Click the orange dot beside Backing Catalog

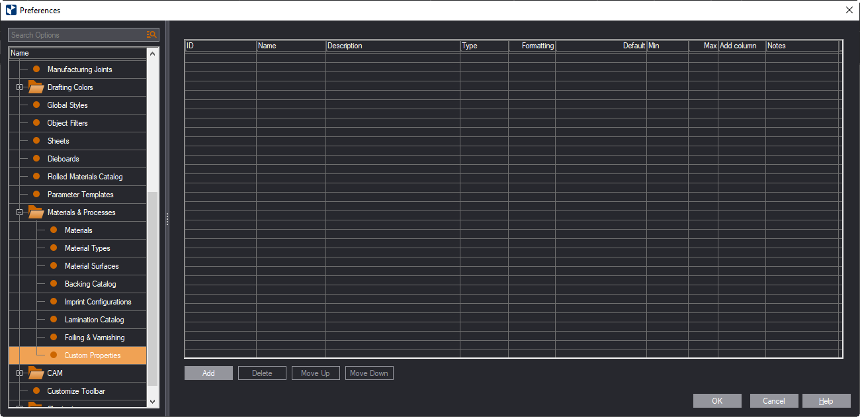[x=54, y=284]
